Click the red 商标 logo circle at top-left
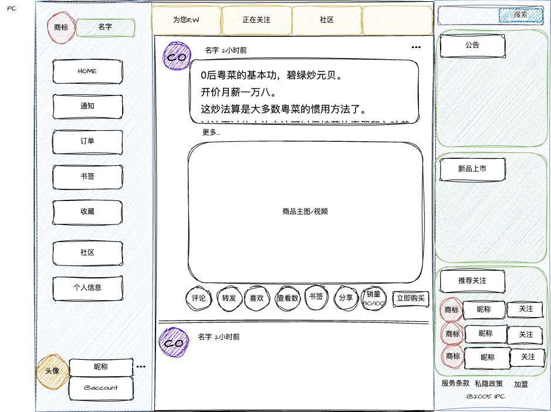Viewport: 551px width, 412px height. 60,28
